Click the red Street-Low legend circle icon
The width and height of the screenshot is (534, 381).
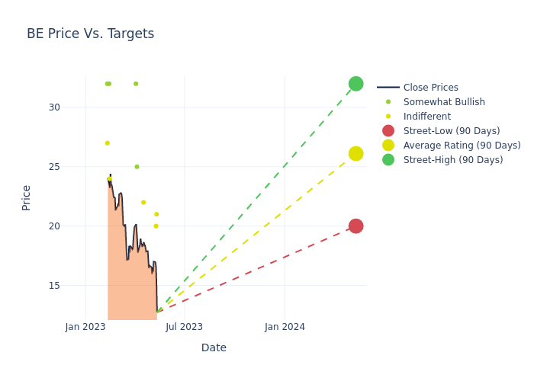click(388, 131)
